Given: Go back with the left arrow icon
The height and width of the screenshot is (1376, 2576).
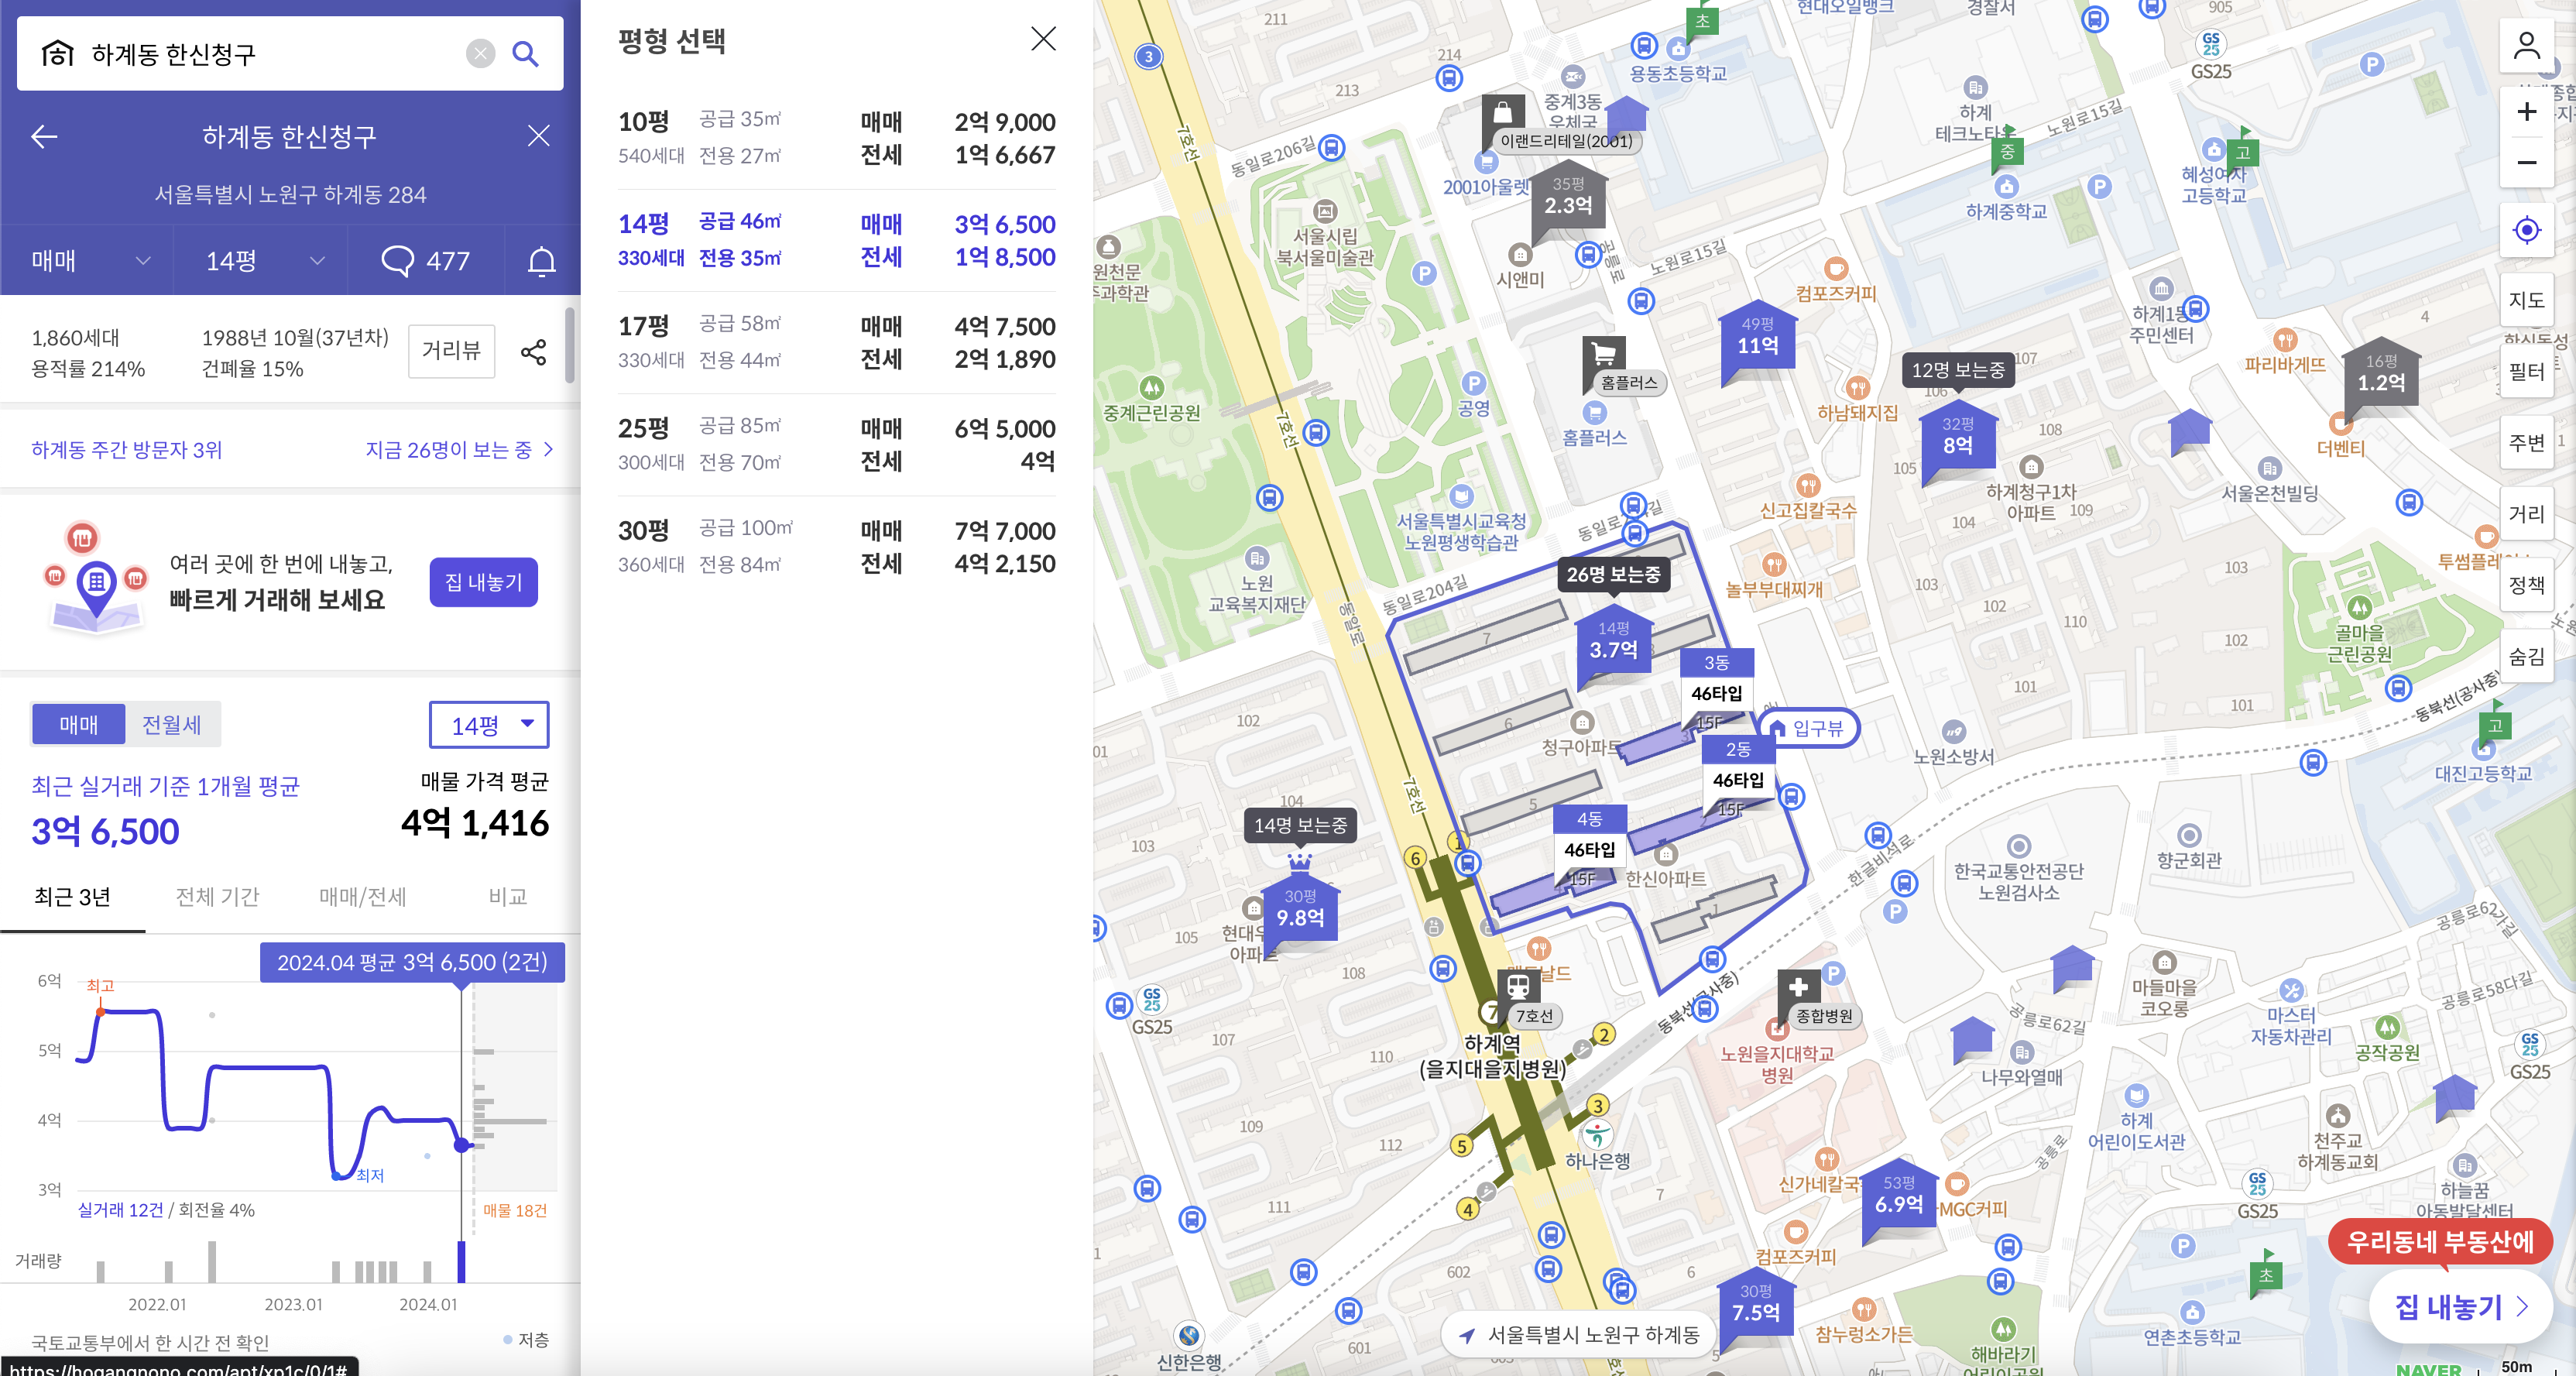Looking at the screenshot, I should click(44, 136).
